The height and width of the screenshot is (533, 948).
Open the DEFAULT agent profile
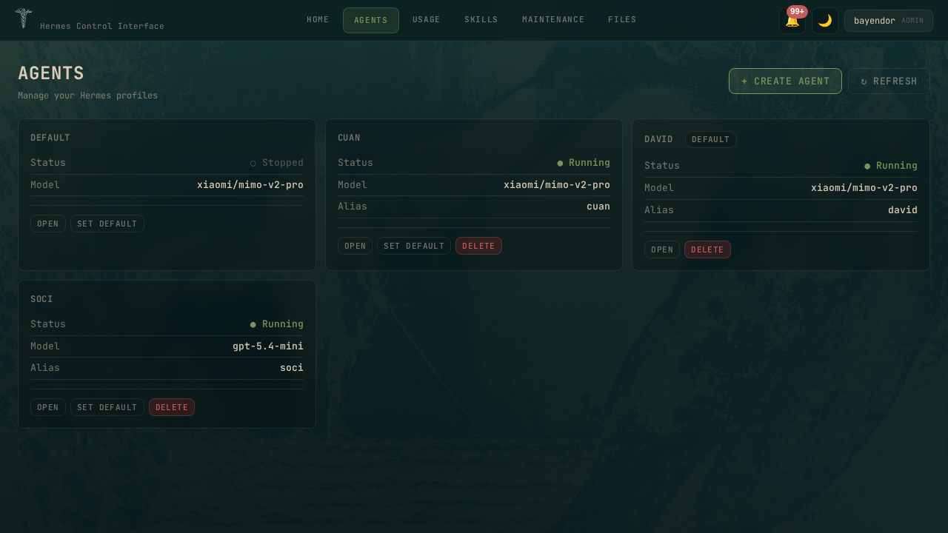tap(48, 224)
